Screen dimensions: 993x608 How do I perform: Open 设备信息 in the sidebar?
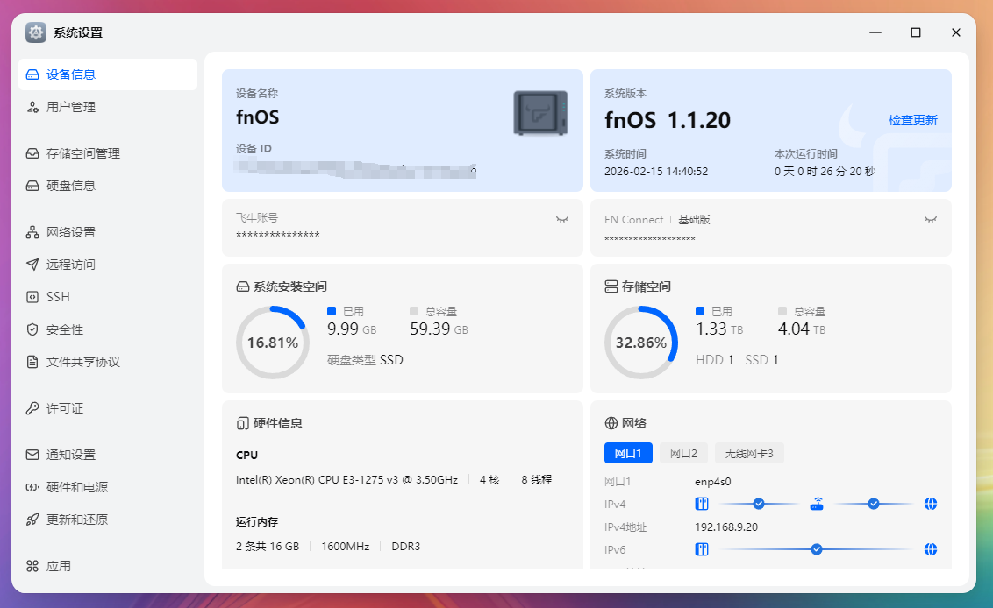tap(108, 74)
